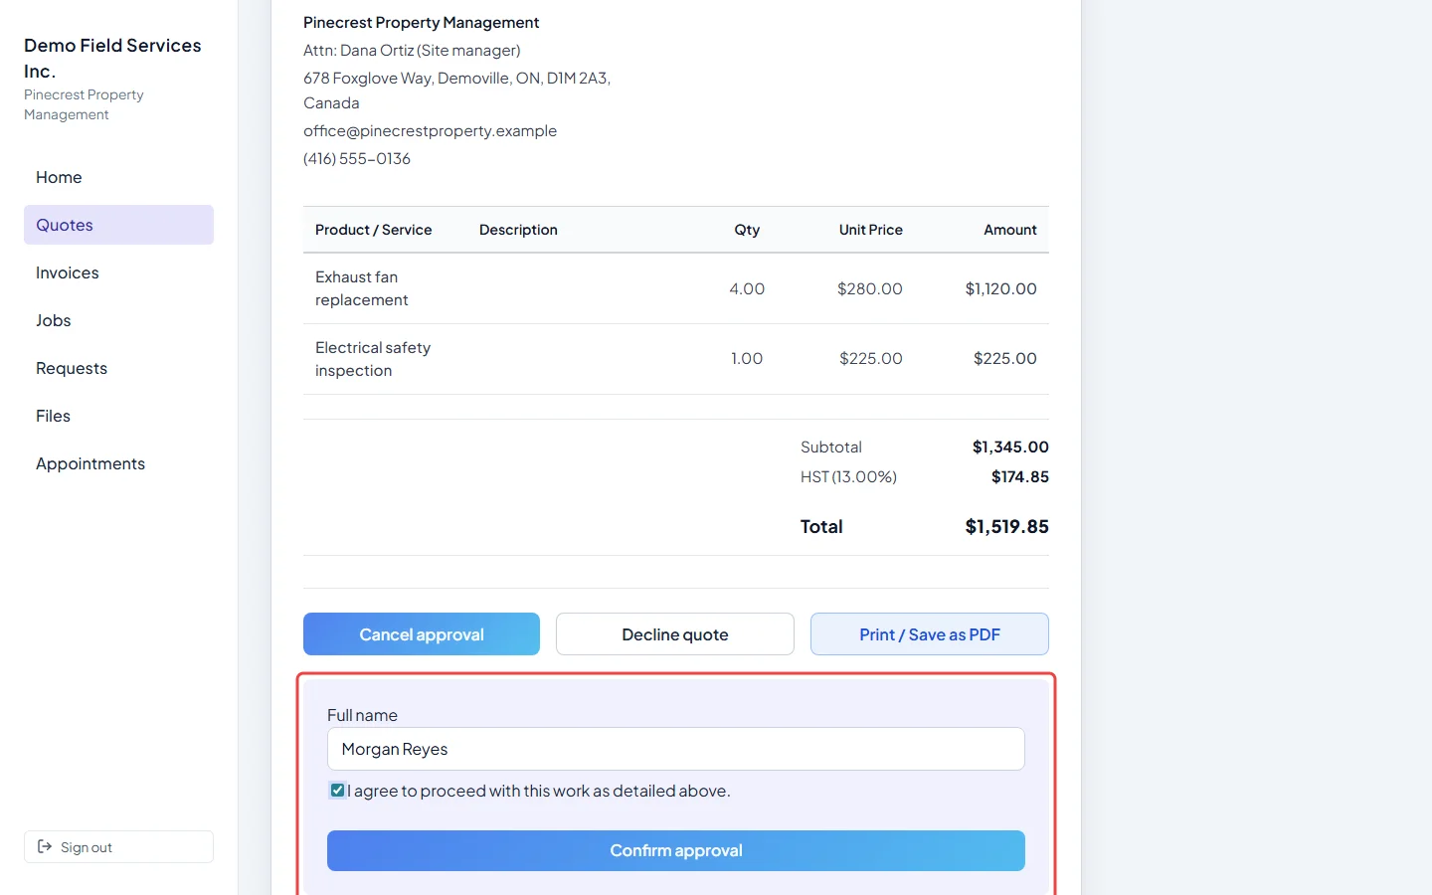The width and height of the screenshot is (1432, 895).
Task: Click the phone number (416) 555-0136
Action: [357, 158]
